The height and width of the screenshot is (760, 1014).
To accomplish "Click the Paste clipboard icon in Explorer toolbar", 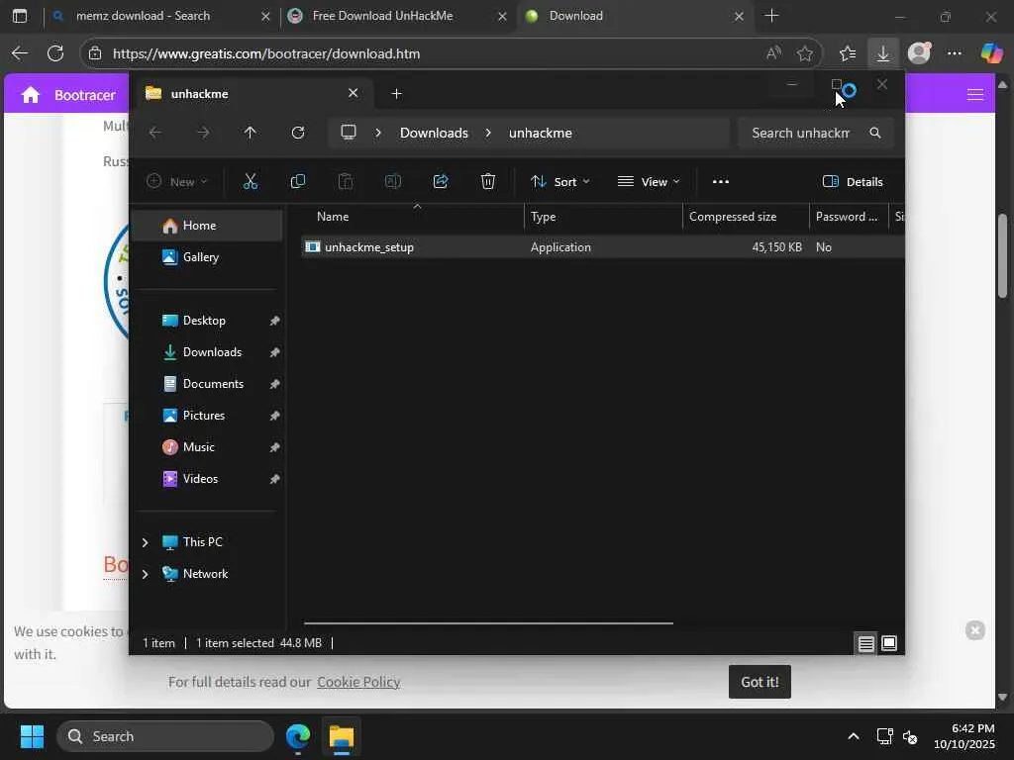I will coord(346,182).
